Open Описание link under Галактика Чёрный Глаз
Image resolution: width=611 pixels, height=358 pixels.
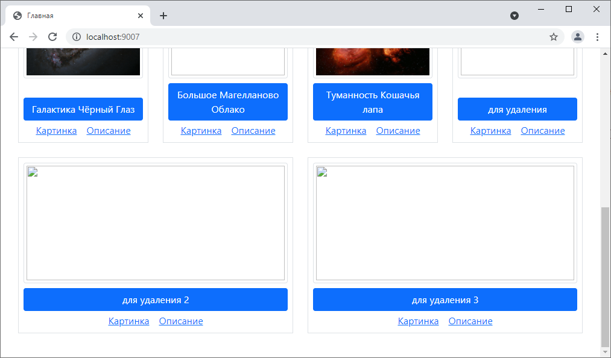[109, 131]
